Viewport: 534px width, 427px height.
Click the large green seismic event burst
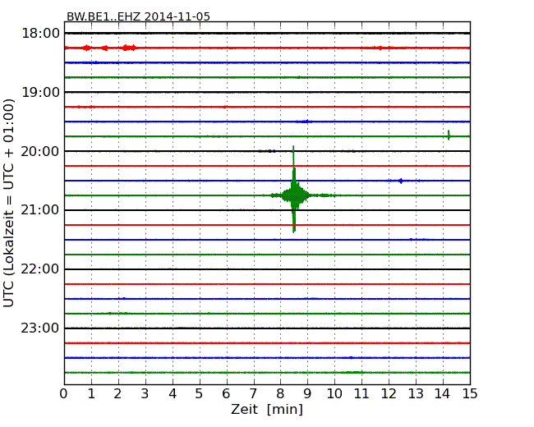coord(293,195)
